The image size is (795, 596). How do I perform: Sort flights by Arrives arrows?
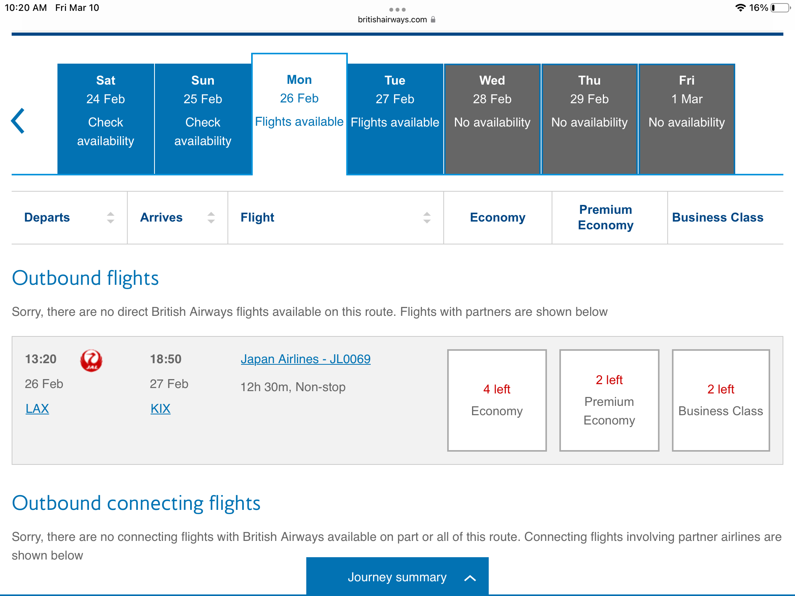click(211, 218)
